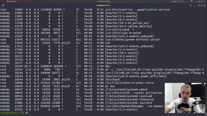207x116 pixels.
Task: Click the 'sh -c' obs-ffmpeg command line
Action: click(155, 70)
